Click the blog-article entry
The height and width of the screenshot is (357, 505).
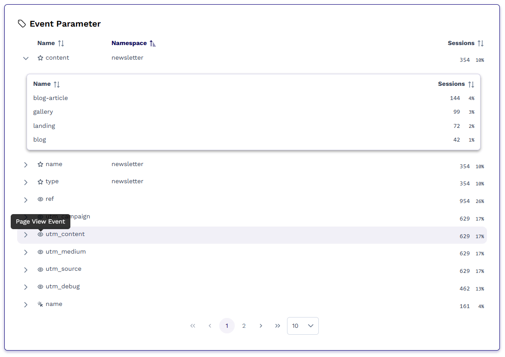pyautogui.click(x=51, y=98)
